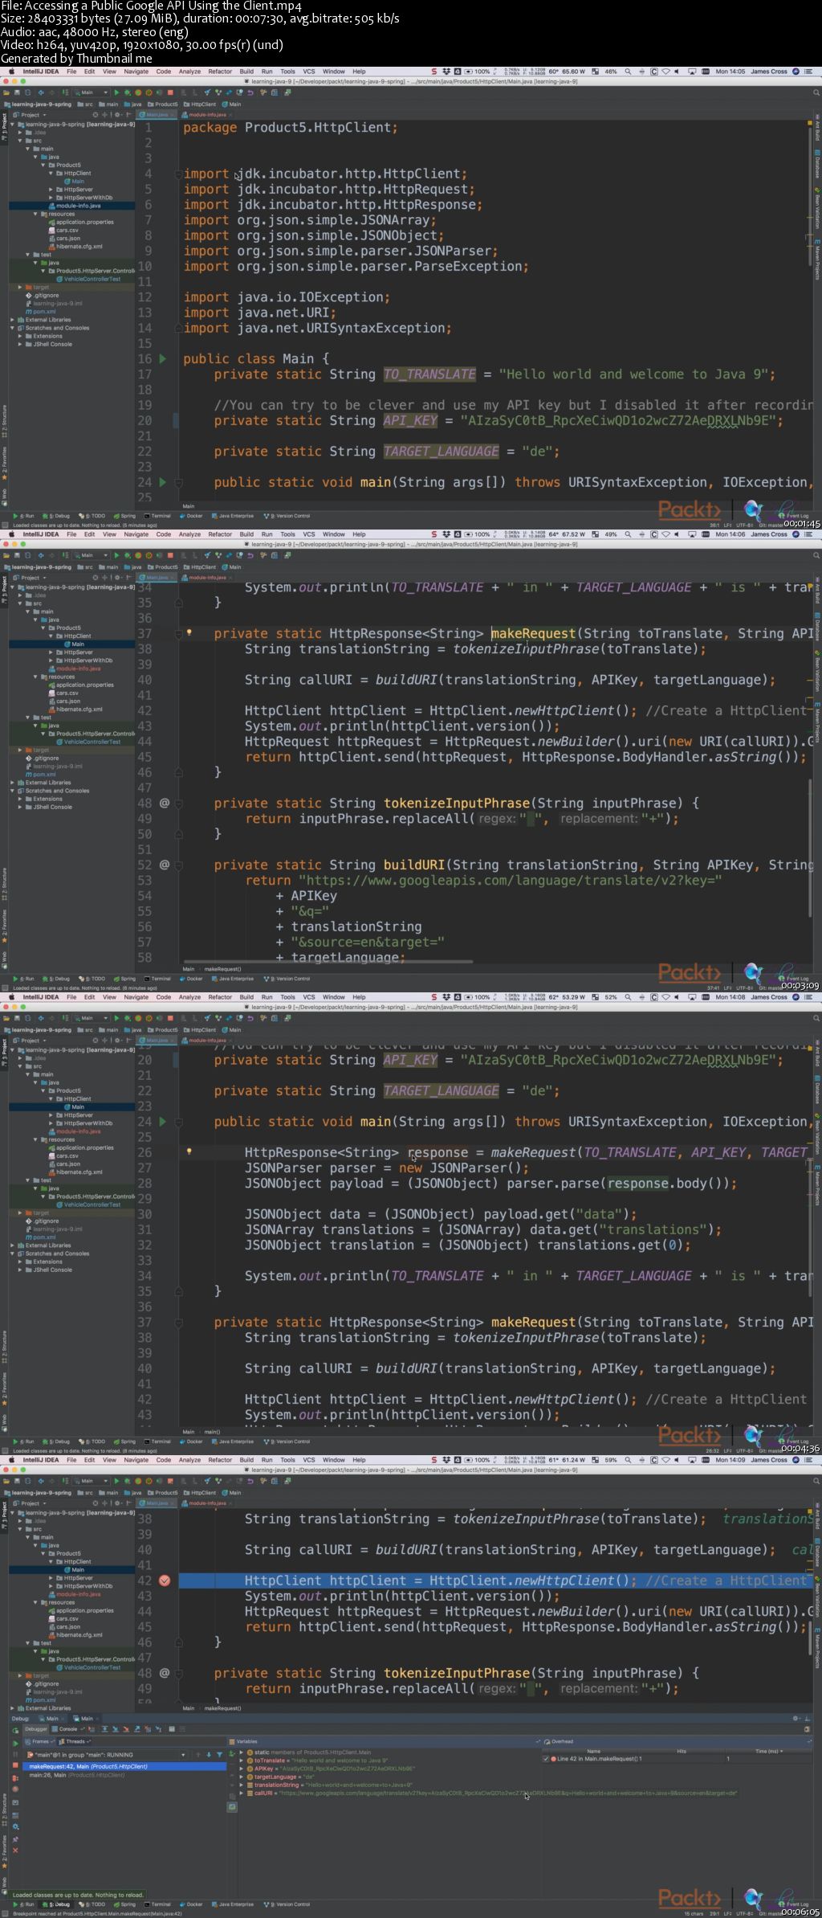Click scroll-from-source target icon in 00:03:09 frame Project panel

point(96,578)
